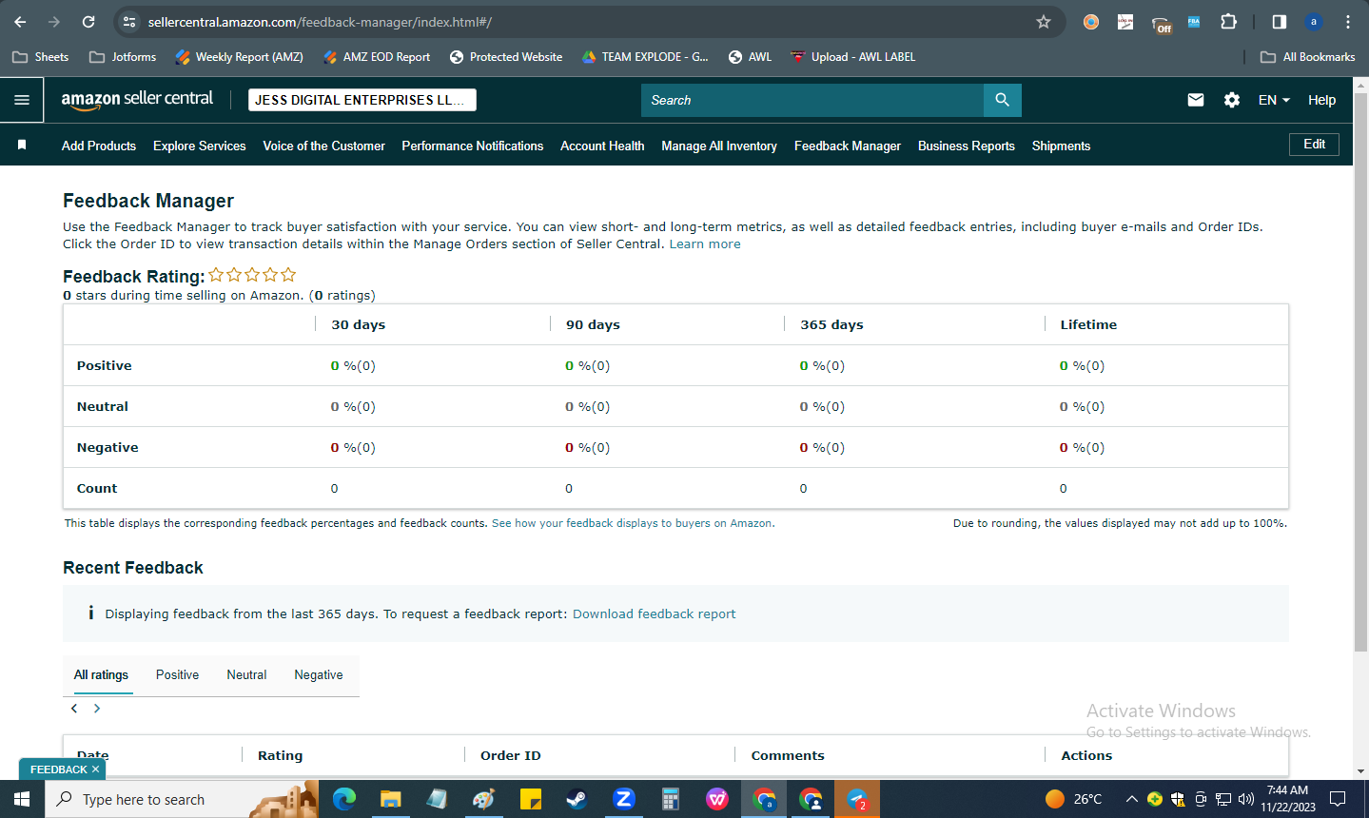
Task: Open the account switcher JESS DIGITAL ENTERPRISES
Action: click(x=362, y=100)
